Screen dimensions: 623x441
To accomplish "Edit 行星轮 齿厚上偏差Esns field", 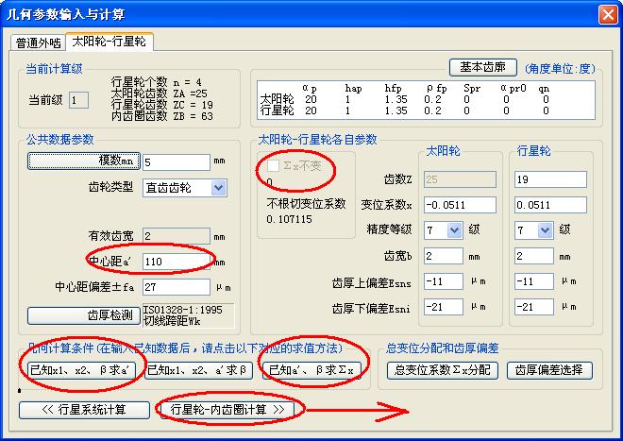I will pyautogui.click(x=534, y=281).
